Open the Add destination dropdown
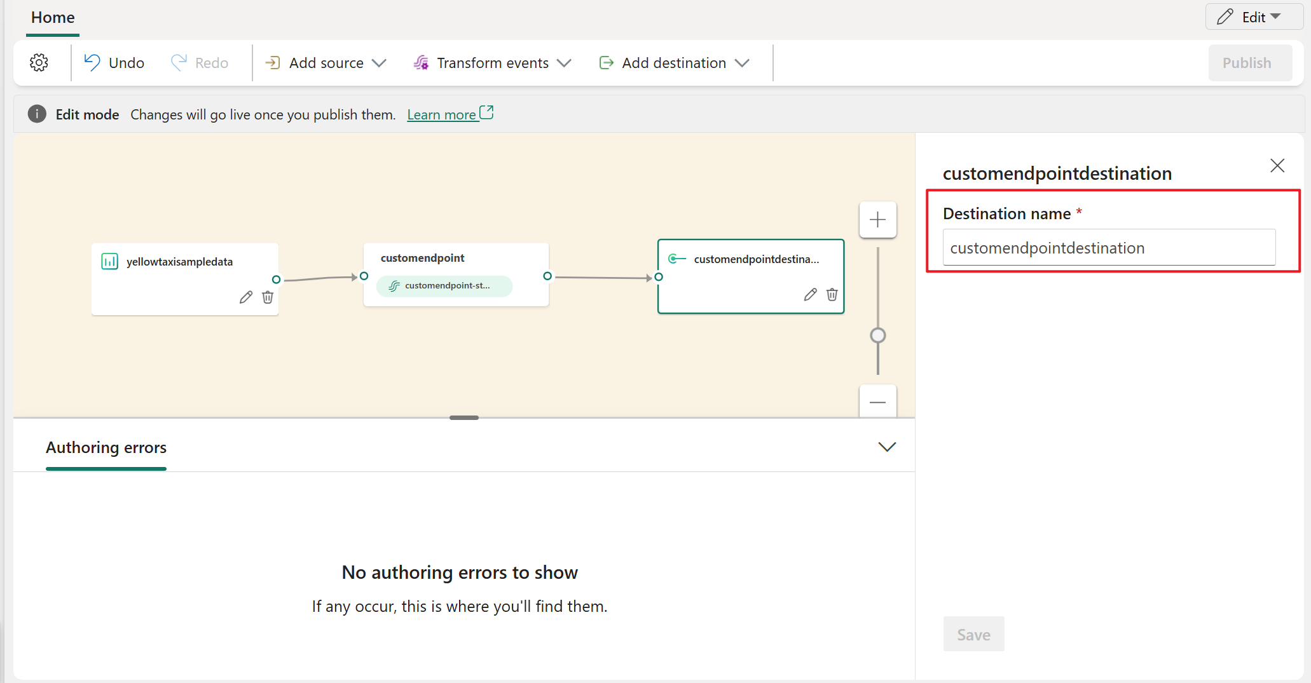The height and width of the screenshot is (683, 1311). click(674, 63)
